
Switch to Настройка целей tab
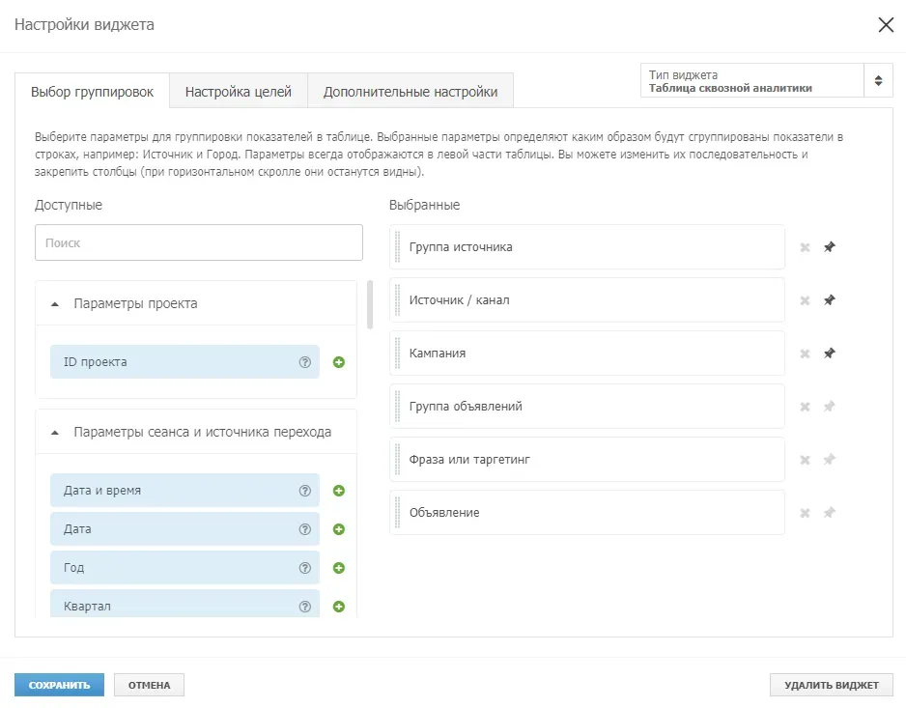click(x=238, y=92)
